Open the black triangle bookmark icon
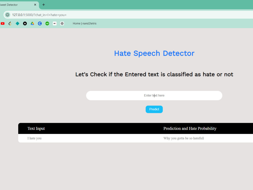The image size is (253, 190). 25,23
